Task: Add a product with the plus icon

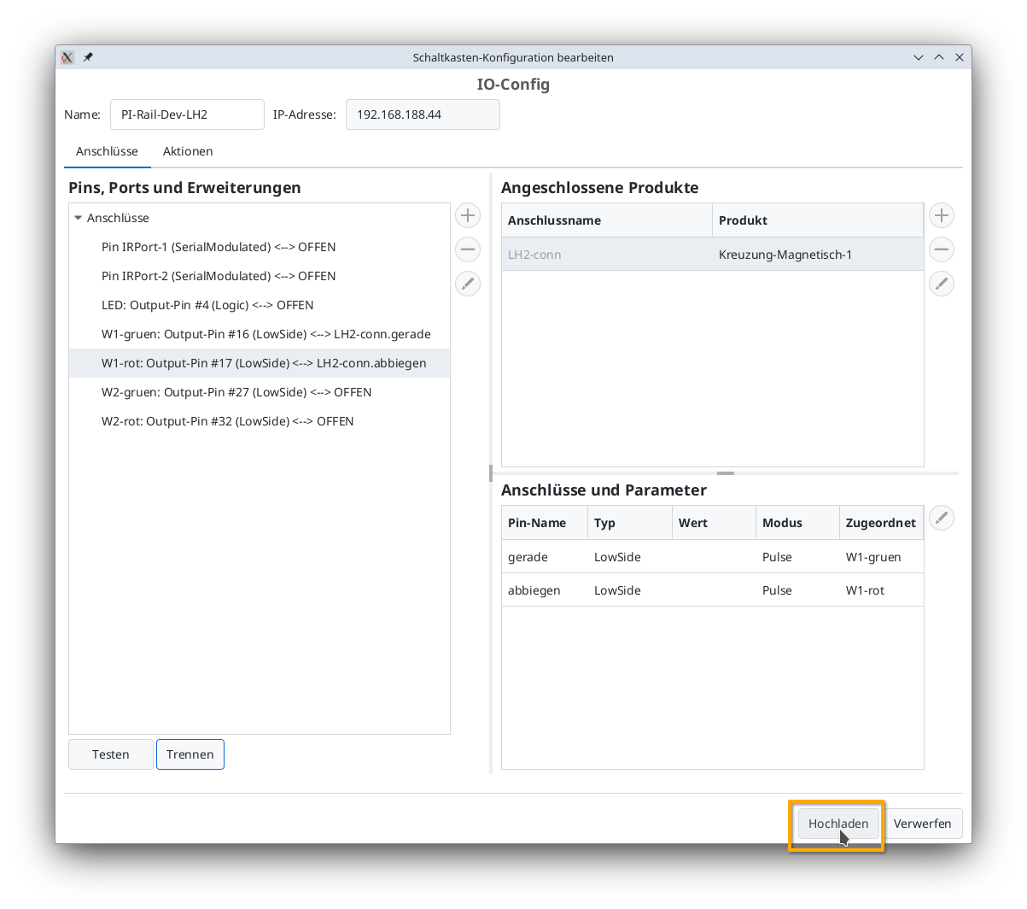Action: point(941,215)
